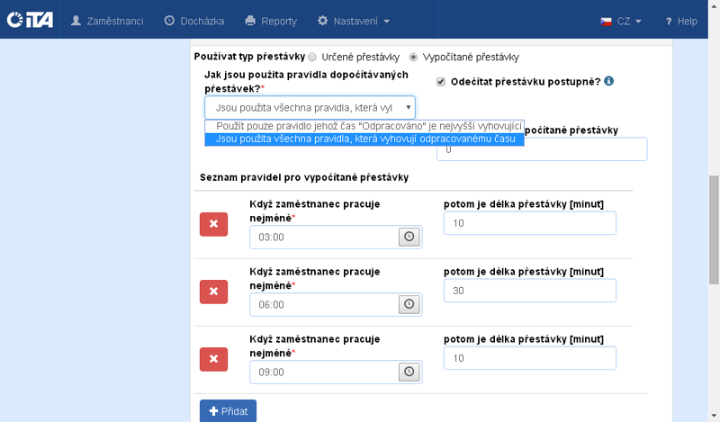Image resolution: width=720 pixels, height=422 pixels.
Task: Click the ITA logo in navbar
Action: (x=30, y=20)
